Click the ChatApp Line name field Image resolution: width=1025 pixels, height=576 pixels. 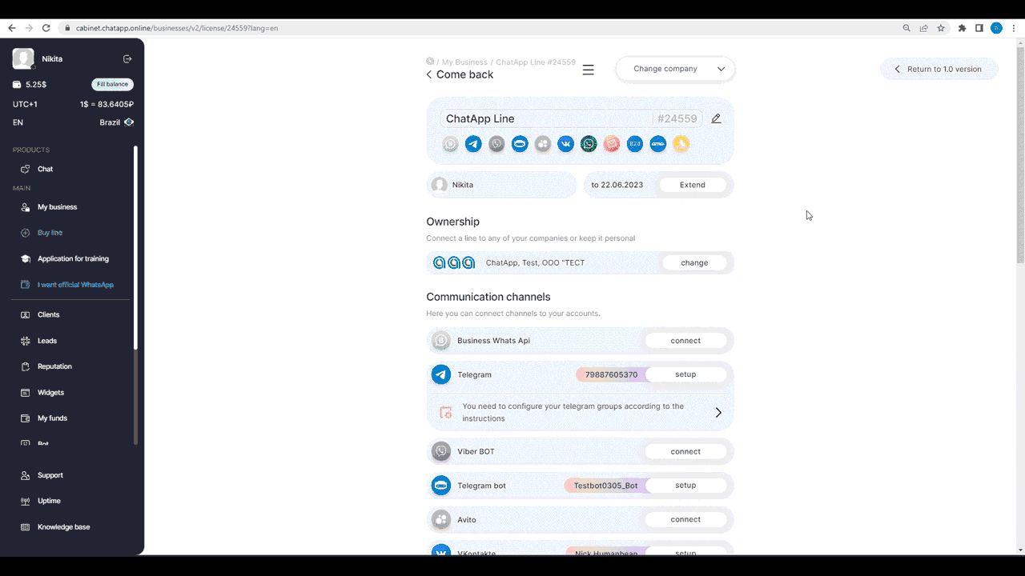click(546, 118)
